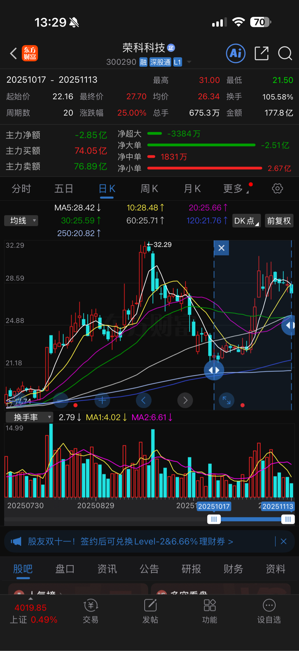Zoom in the K-line chart with plus icon
Image resolution: width=299 pixels, height=651 pixels.
102,400
